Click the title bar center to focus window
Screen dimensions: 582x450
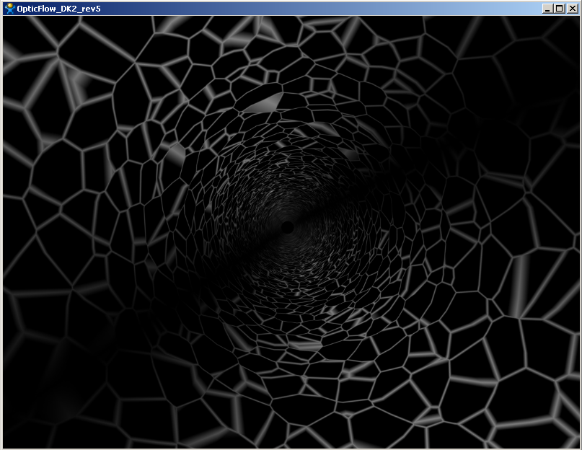tap(291, 9)
